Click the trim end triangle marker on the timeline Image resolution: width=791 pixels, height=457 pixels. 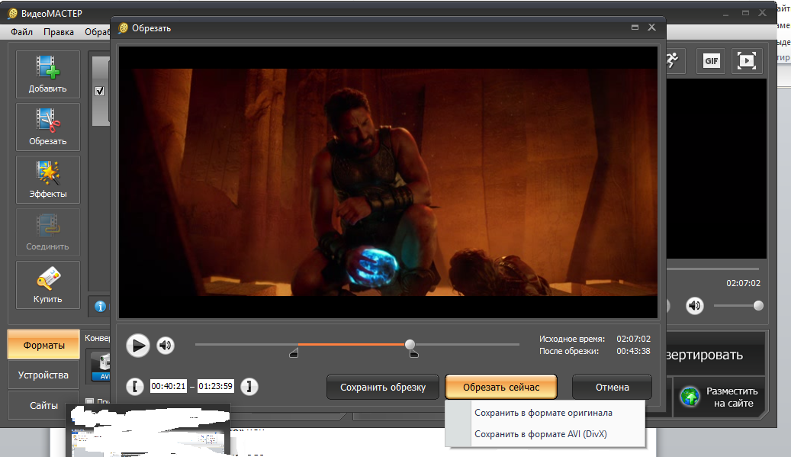[x=413, y=353]
